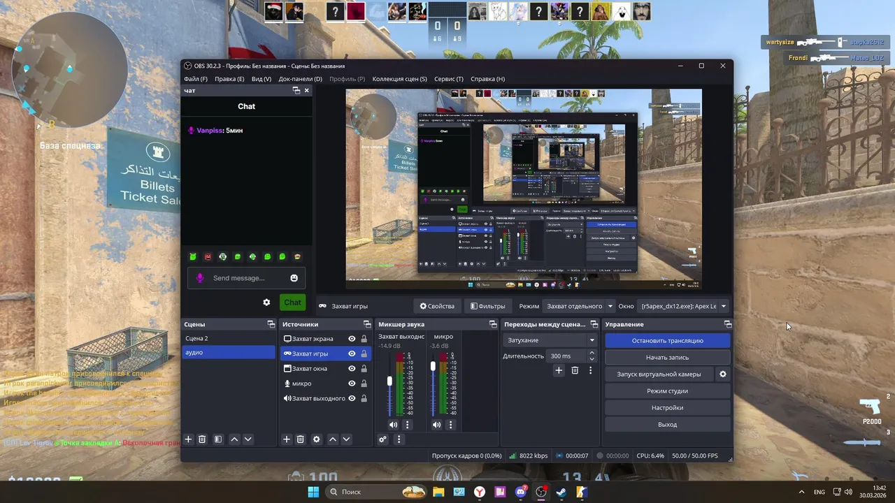Add a new source with the plus icon

tap(286, 439)
